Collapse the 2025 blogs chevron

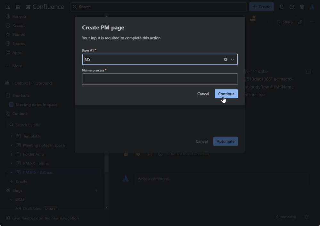pyautogui.click(x=12, y=199)
